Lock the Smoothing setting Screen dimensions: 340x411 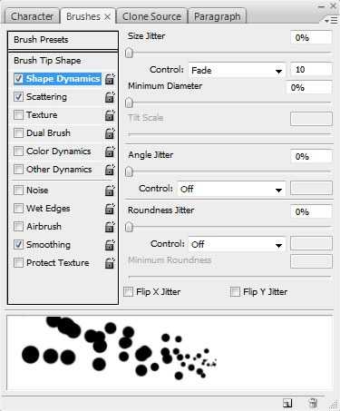pos(110,245)
